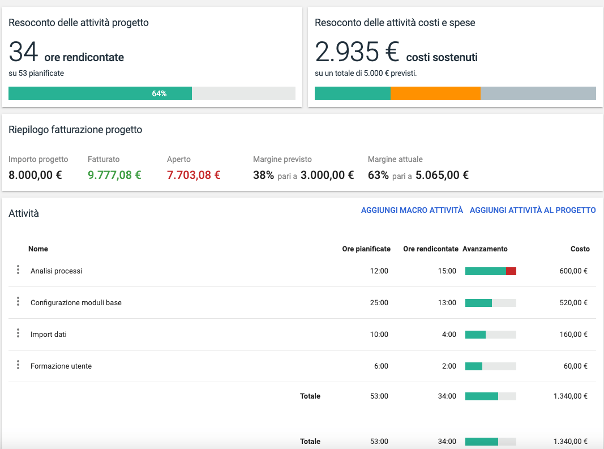Click red overrun segment for Analisi processi
Image resolution: width=604 pixels, height=449 pixels.
pyautogui.click(x=511, y=271)
